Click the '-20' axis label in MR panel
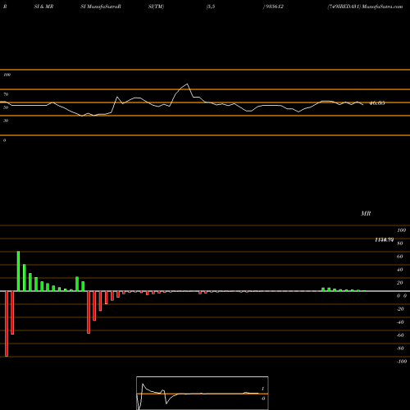This screenshot has width=410, height=410. pos(400,309)
